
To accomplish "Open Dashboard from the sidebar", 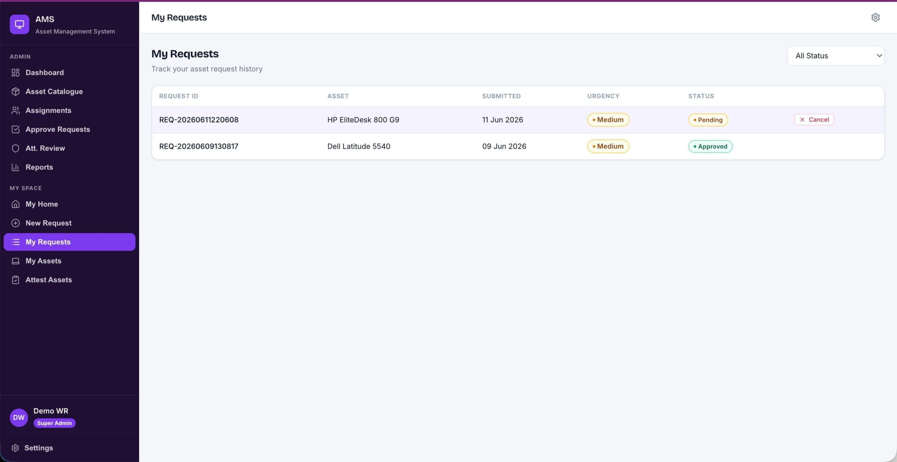I will coord(69,73).
